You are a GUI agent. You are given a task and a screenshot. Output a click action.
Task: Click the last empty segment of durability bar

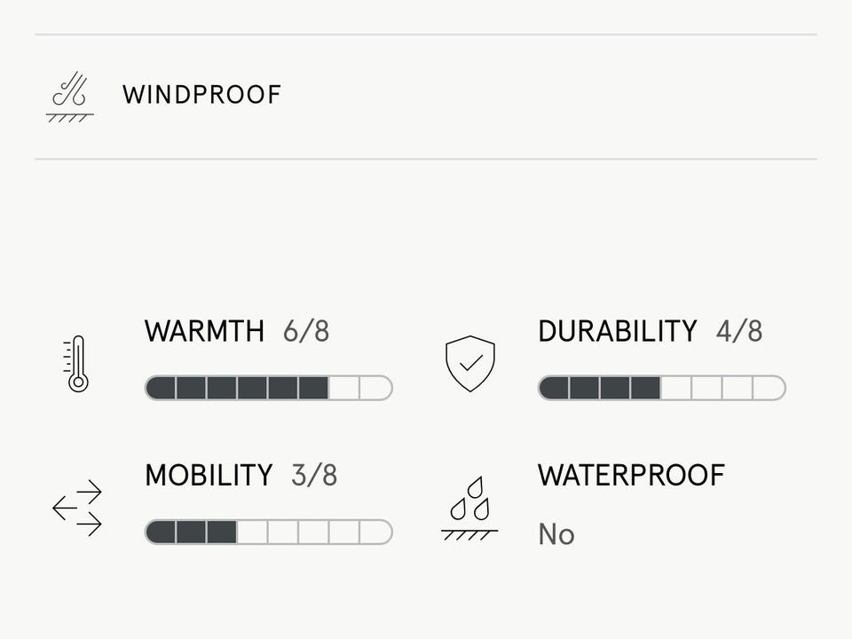[x=769, y=388]
